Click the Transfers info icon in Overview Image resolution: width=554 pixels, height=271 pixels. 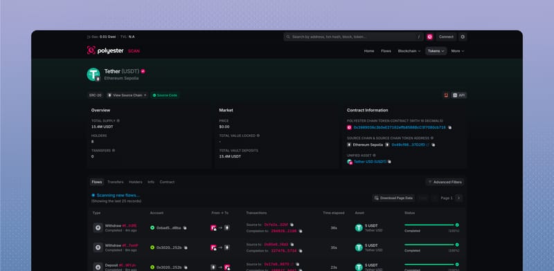tap(114, 150)
